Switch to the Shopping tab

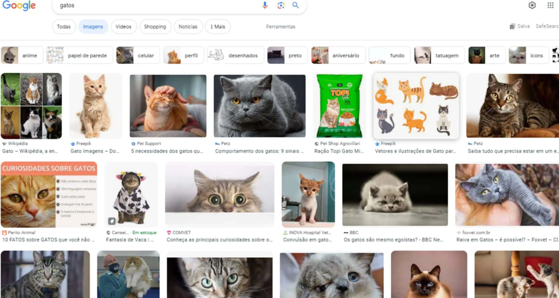pyautogui.click(x=155, y=27)
